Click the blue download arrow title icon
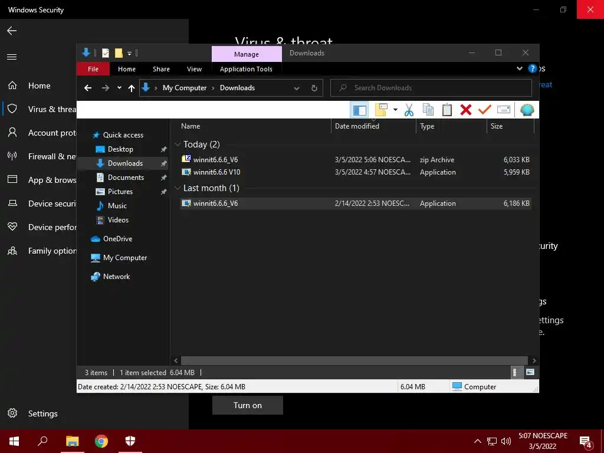The height and width of the screenshot is (453, 604). point(86,52)
